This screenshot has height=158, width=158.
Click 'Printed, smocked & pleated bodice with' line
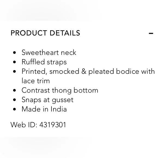click(x=88, y=72)
